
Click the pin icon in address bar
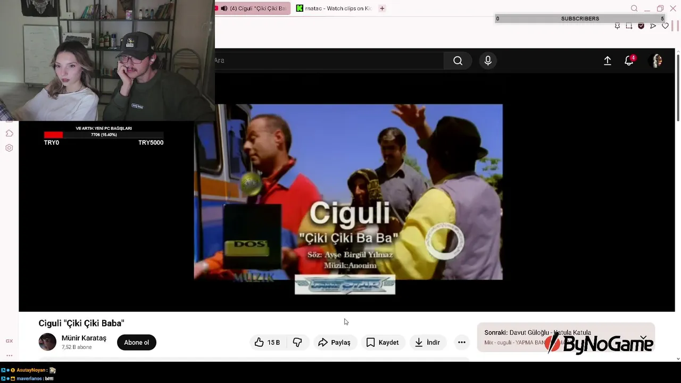(x=617, y=26)
